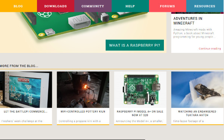The height and width of the screenshot is (140, 224).
Task: Open the Help navigation tab
Action: click(x=130, y=6)
